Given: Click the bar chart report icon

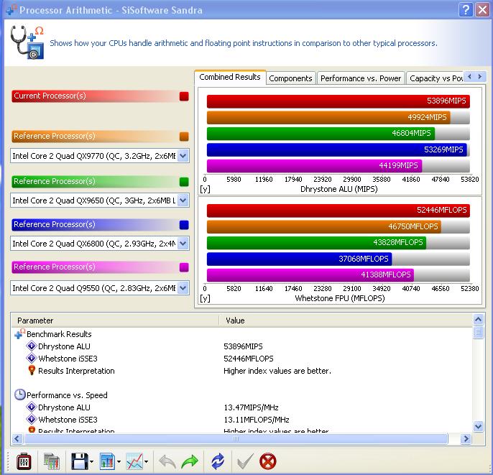Looking at the screenshot, I should point(107,461).
